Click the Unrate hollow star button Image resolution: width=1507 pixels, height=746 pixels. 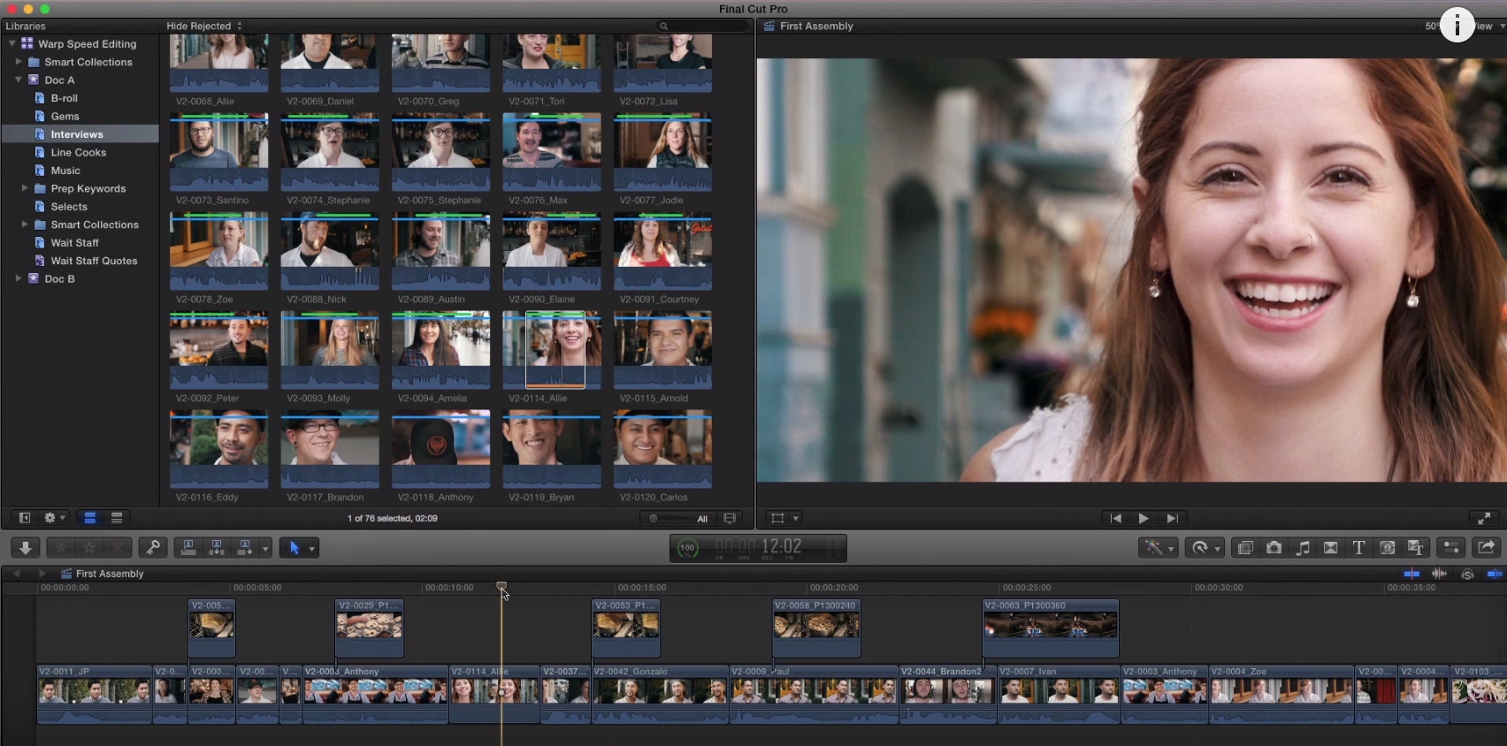(x=89, y=548)
